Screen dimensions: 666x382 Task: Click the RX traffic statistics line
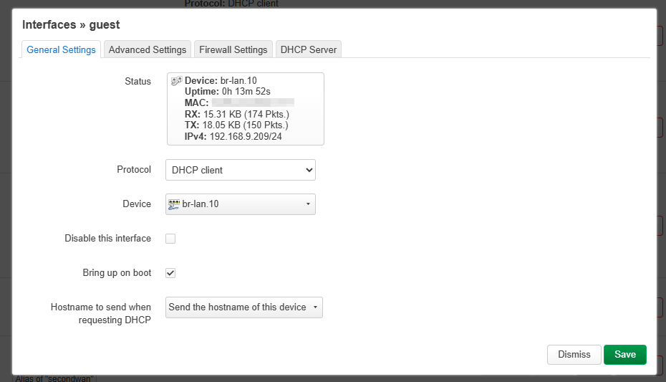(236, 114)
